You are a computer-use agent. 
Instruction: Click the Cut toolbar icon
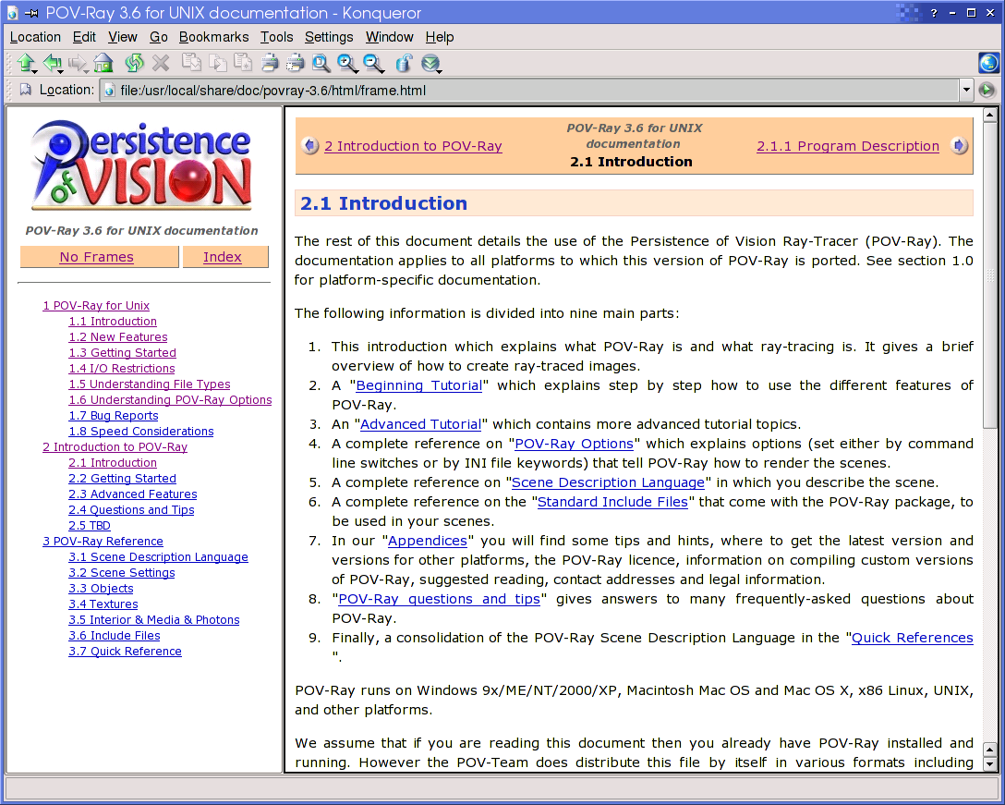pyautogui.click(x=191, y=63)
